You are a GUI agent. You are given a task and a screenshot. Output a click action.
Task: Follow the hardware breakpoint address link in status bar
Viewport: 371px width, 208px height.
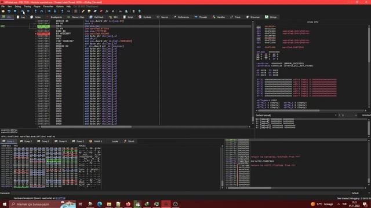pyautogui.click(x=60, y=198)
